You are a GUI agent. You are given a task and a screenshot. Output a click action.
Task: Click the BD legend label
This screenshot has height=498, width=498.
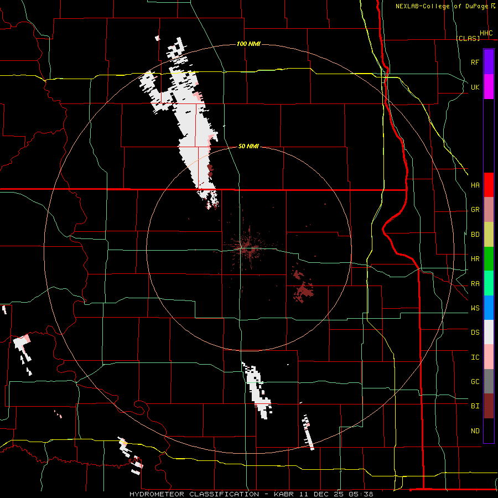(x=475, y=235)
